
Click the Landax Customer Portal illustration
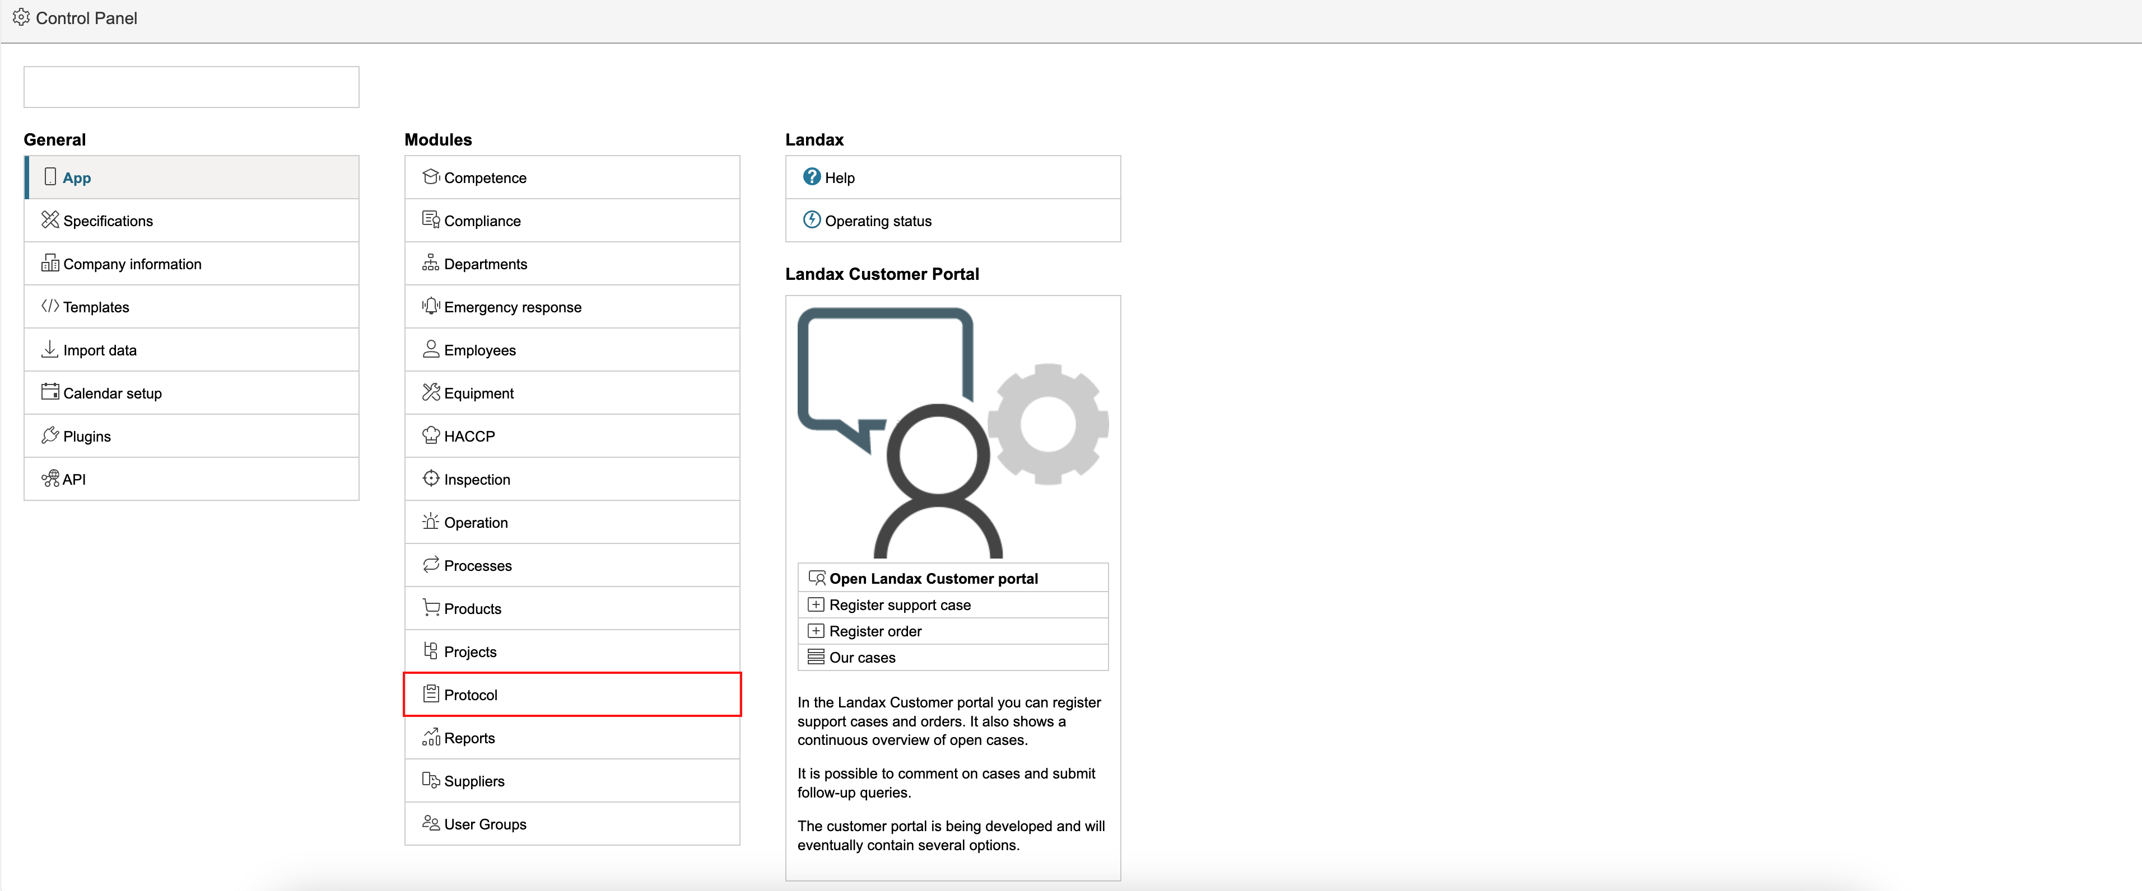(952, 432)
